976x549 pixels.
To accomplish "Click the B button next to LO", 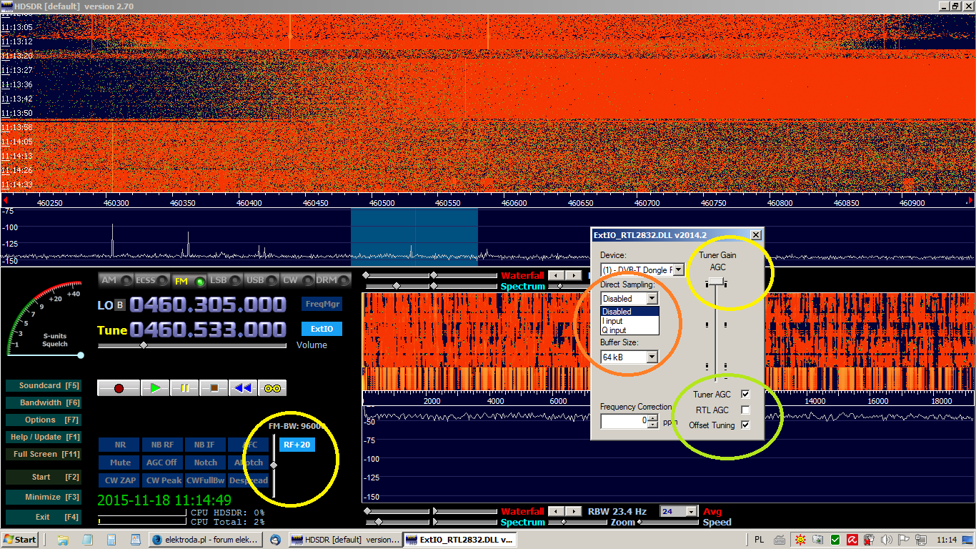I will pyautogui.click(x=120, y=305).
